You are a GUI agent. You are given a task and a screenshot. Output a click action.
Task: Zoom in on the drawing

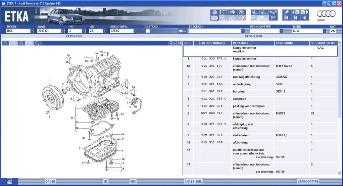point(5,43)
